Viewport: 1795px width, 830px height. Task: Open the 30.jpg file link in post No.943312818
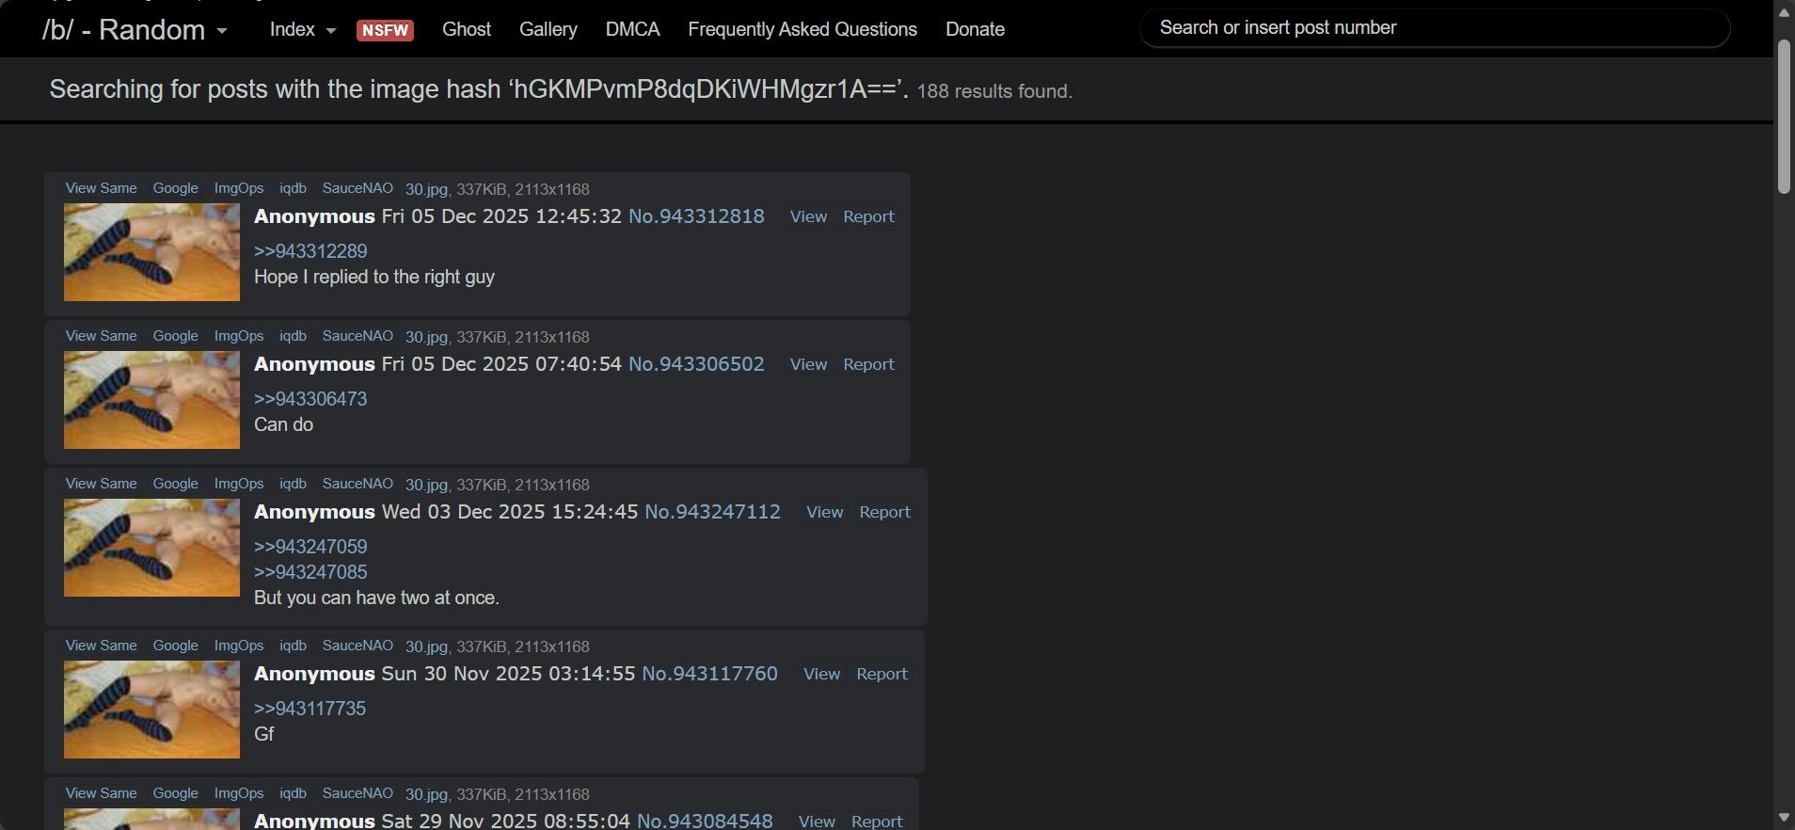click(x=426, y=189)
